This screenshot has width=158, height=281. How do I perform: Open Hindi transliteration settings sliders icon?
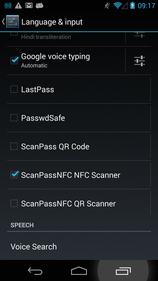[140, 35]
